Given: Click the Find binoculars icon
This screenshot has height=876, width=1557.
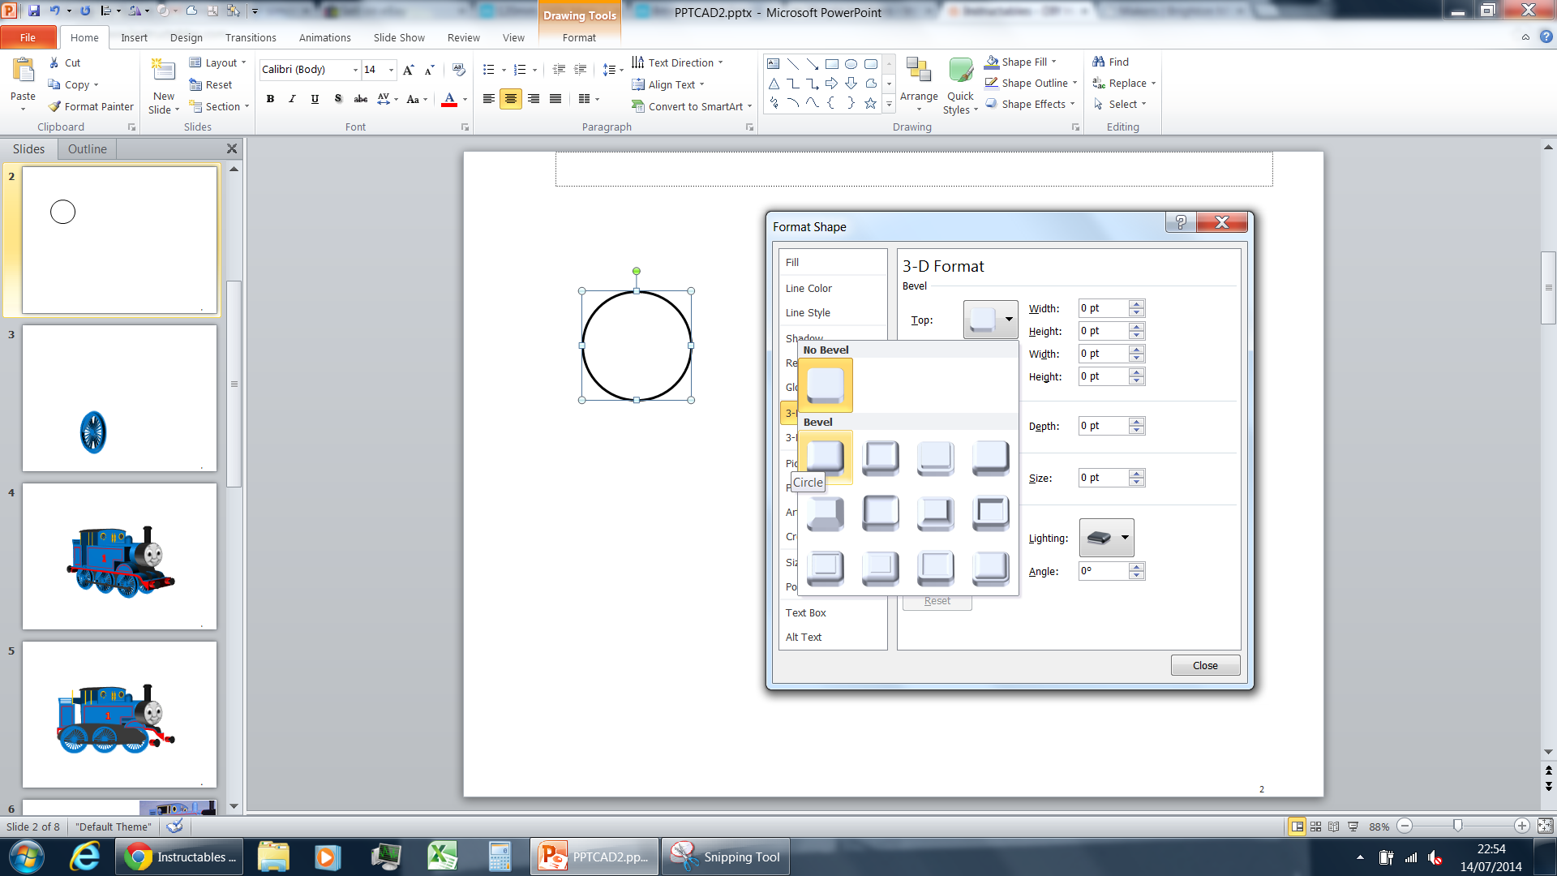Looking at the screenshot, I should click(x=1099, y=62).
